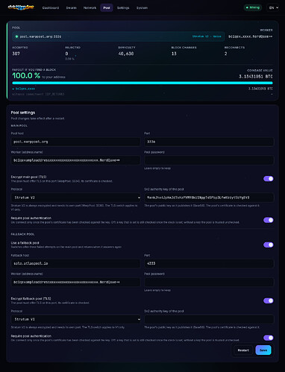
Task: Click the main pool Port field showing 3336
Action: (x=209, y=142)
